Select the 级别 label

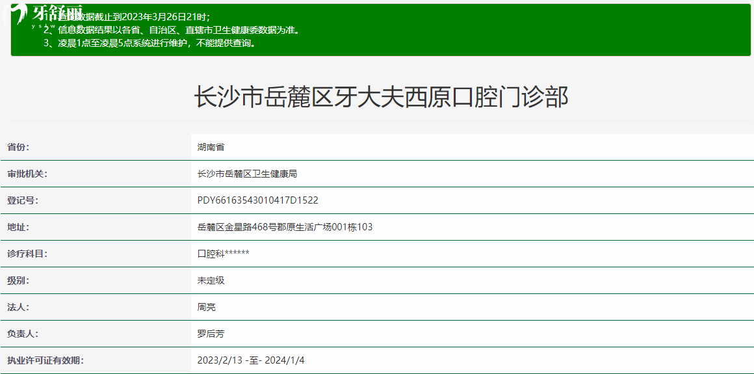pos(18,280)
